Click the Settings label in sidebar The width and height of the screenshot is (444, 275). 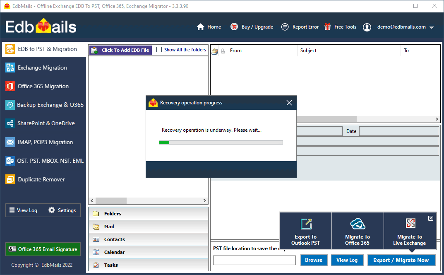coord(67,210)
